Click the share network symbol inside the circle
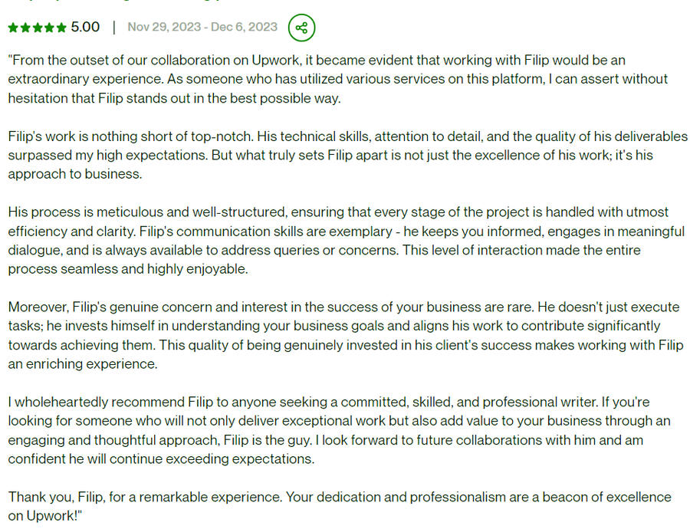This screenshot has height=529, width=690. coord(302,28)
